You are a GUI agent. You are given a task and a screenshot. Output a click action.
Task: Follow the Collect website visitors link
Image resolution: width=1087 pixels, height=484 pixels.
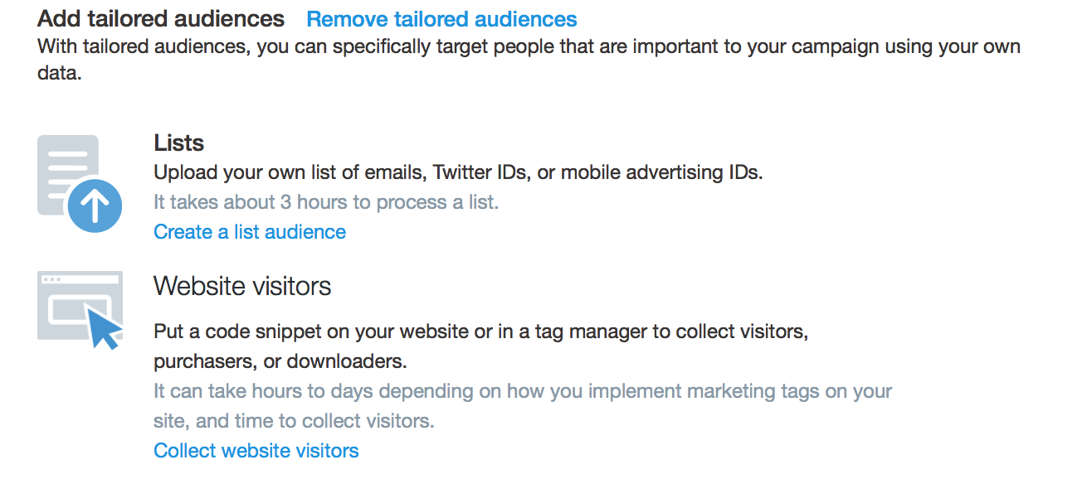coord(256,451)
